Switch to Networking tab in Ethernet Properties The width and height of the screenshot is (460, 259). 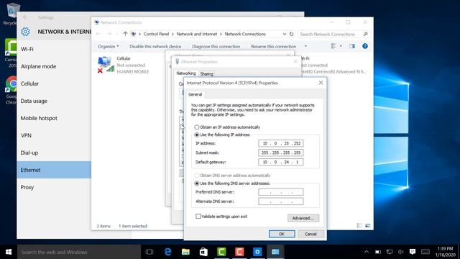186,73
